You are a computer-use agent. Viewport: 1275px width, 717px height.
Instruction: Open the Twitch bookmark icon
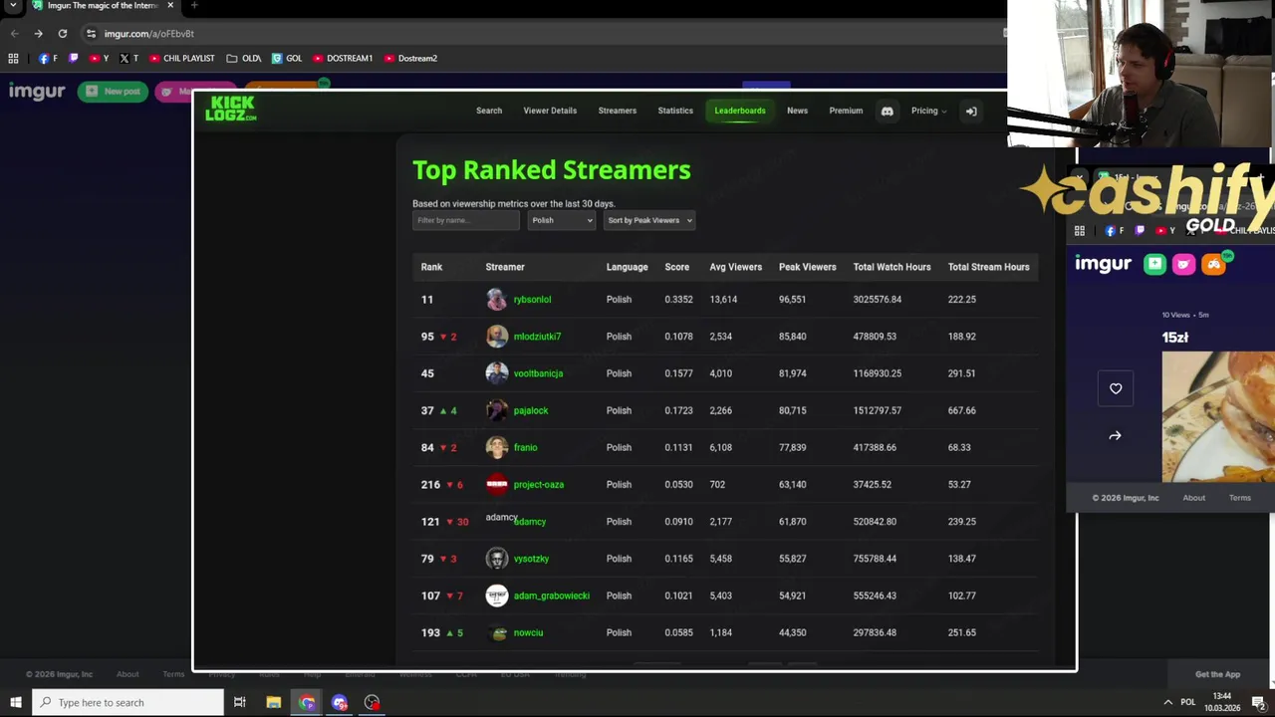click(x=73, y=58)
